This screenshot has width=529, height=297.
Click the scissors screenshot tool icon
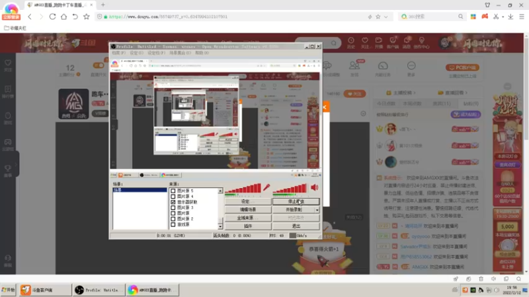pyautogui.click(x=495, y=16)
